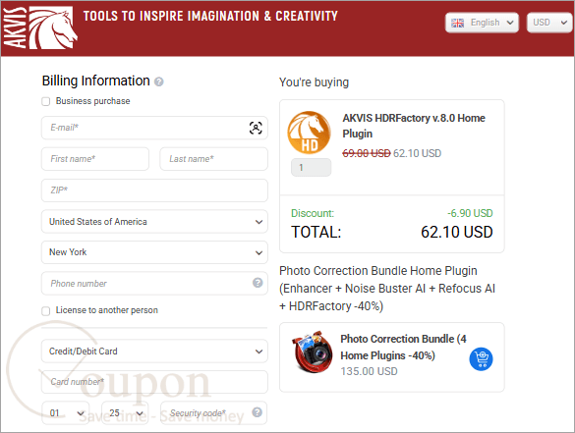This screenshot has width=575, height=433.
Task: Click the product quantity field
Action: pos(311,168)
